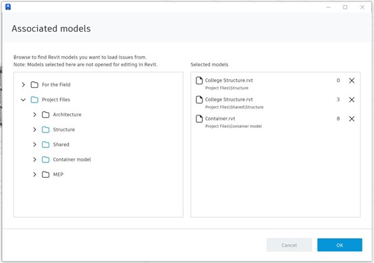Image resolution: width=374 pixels, height=263 pixels.
Task: Click the Architecture folder icon
Action: (45, 115)
